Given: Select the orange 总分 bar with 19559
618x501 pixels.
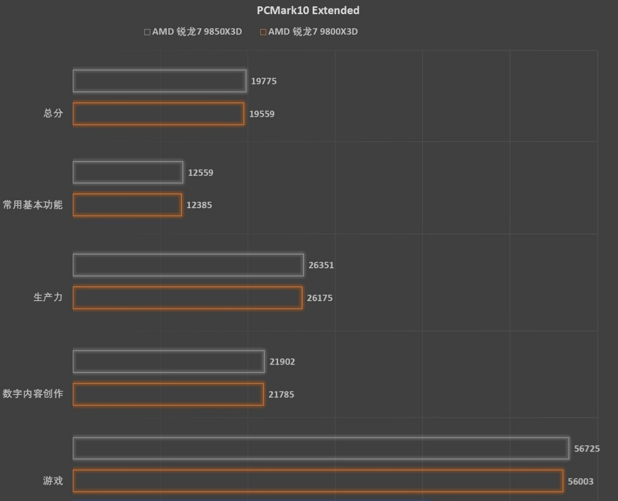Looking at the screenshot, I should (x=159, y=114).
